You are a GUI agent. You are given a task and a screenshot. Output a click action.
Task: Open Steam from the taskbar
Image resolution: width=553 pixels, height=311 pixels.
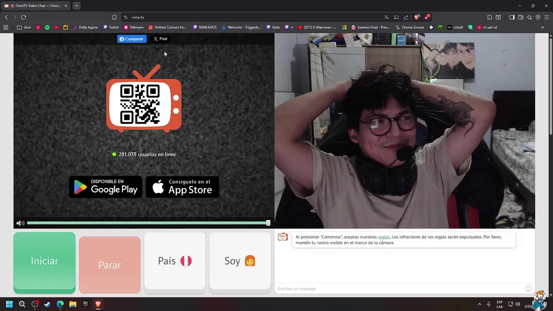click(x=48, y=304)
